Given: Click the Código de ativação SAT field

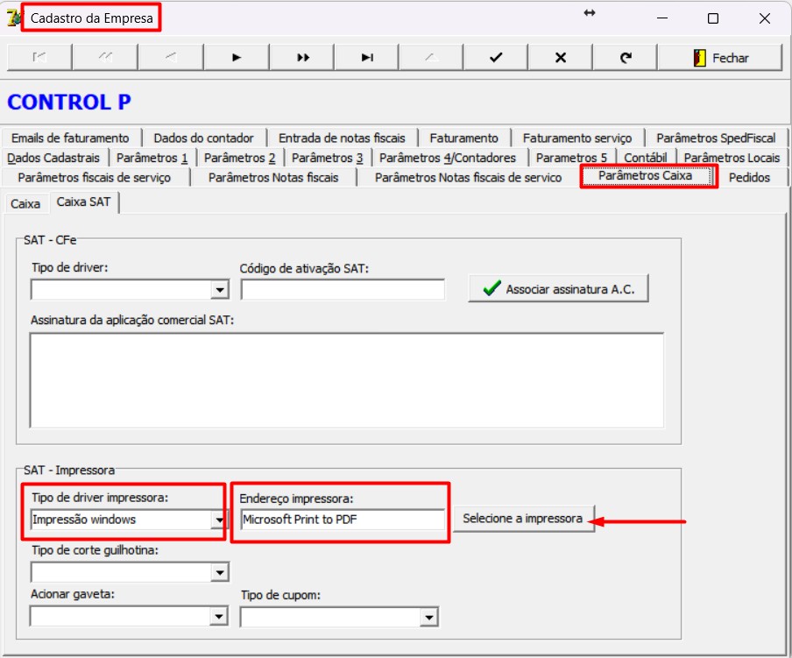Looking at the screenshot, I should [343, 290].
